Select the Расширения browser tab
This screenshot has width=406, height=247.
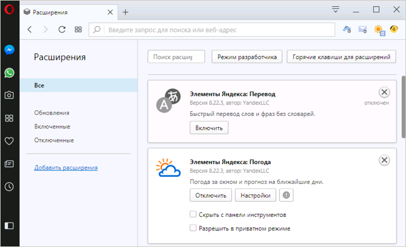69,12
